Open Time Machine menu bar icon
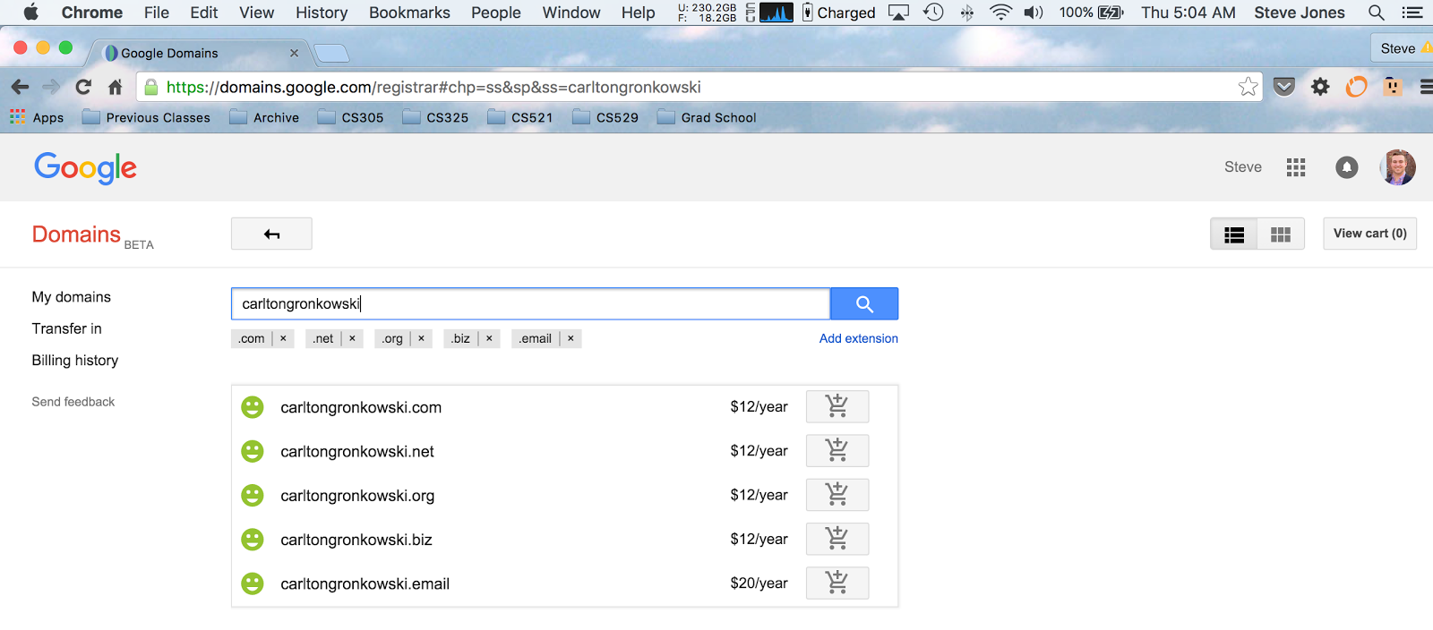The width and height of the screenshot is (1433, 630). 933,13
